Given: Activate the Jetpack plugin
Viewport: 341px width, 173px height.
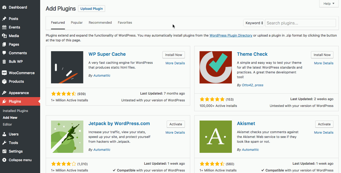Looking at the screenshot, I should coord(176,124).
